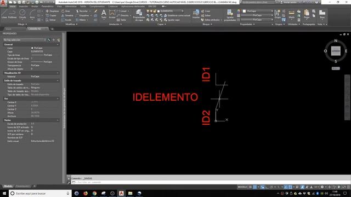Switch to the Modelo layout tab
The width and height of the screenshot is (351, 197).
tap(8, 186)
